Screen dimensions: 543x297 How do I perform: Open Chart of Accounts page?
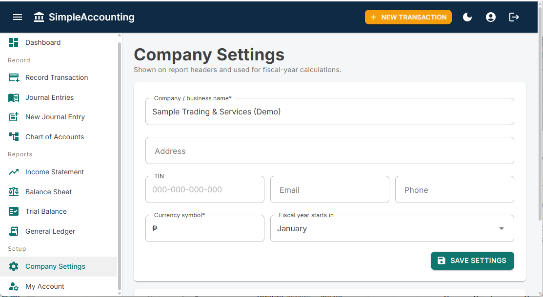click(58, 137)
